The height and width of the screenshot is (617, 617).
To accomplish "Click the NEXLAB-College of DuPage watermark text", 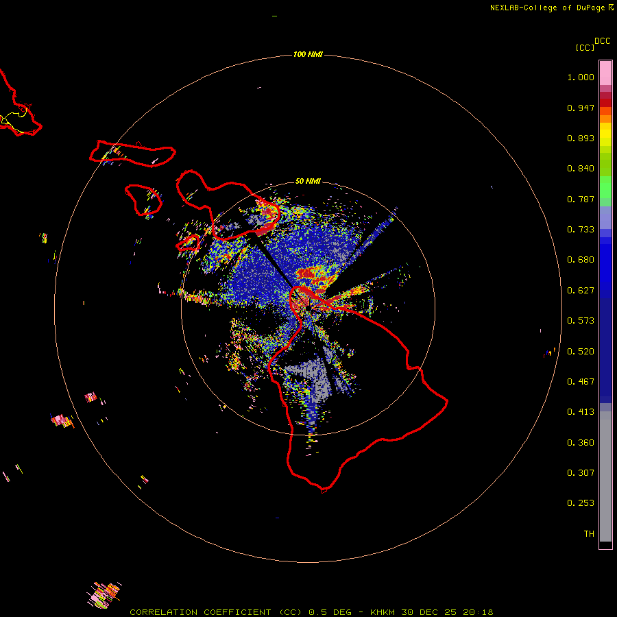I will click(552, 8).
